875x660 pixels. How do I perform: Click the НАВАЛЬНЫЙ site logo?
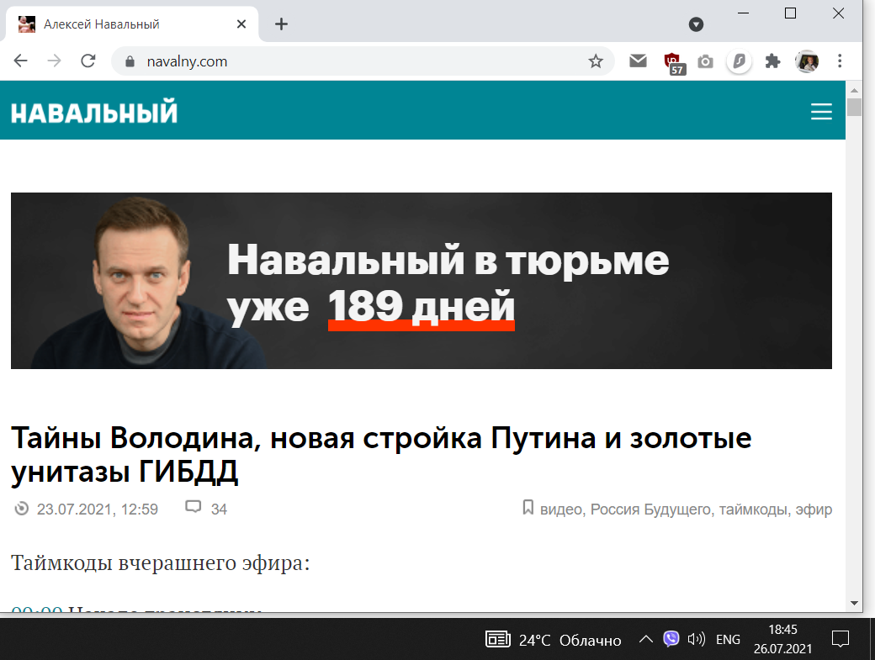(x=94, y=112)
